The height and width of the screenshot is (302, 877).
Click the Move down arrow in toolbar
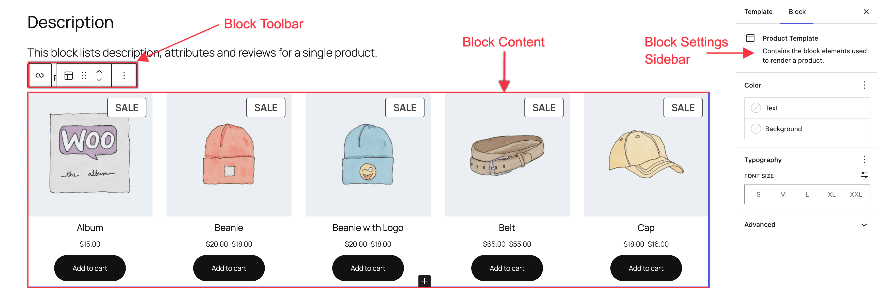pyautogui.click(x=99, y=80)
